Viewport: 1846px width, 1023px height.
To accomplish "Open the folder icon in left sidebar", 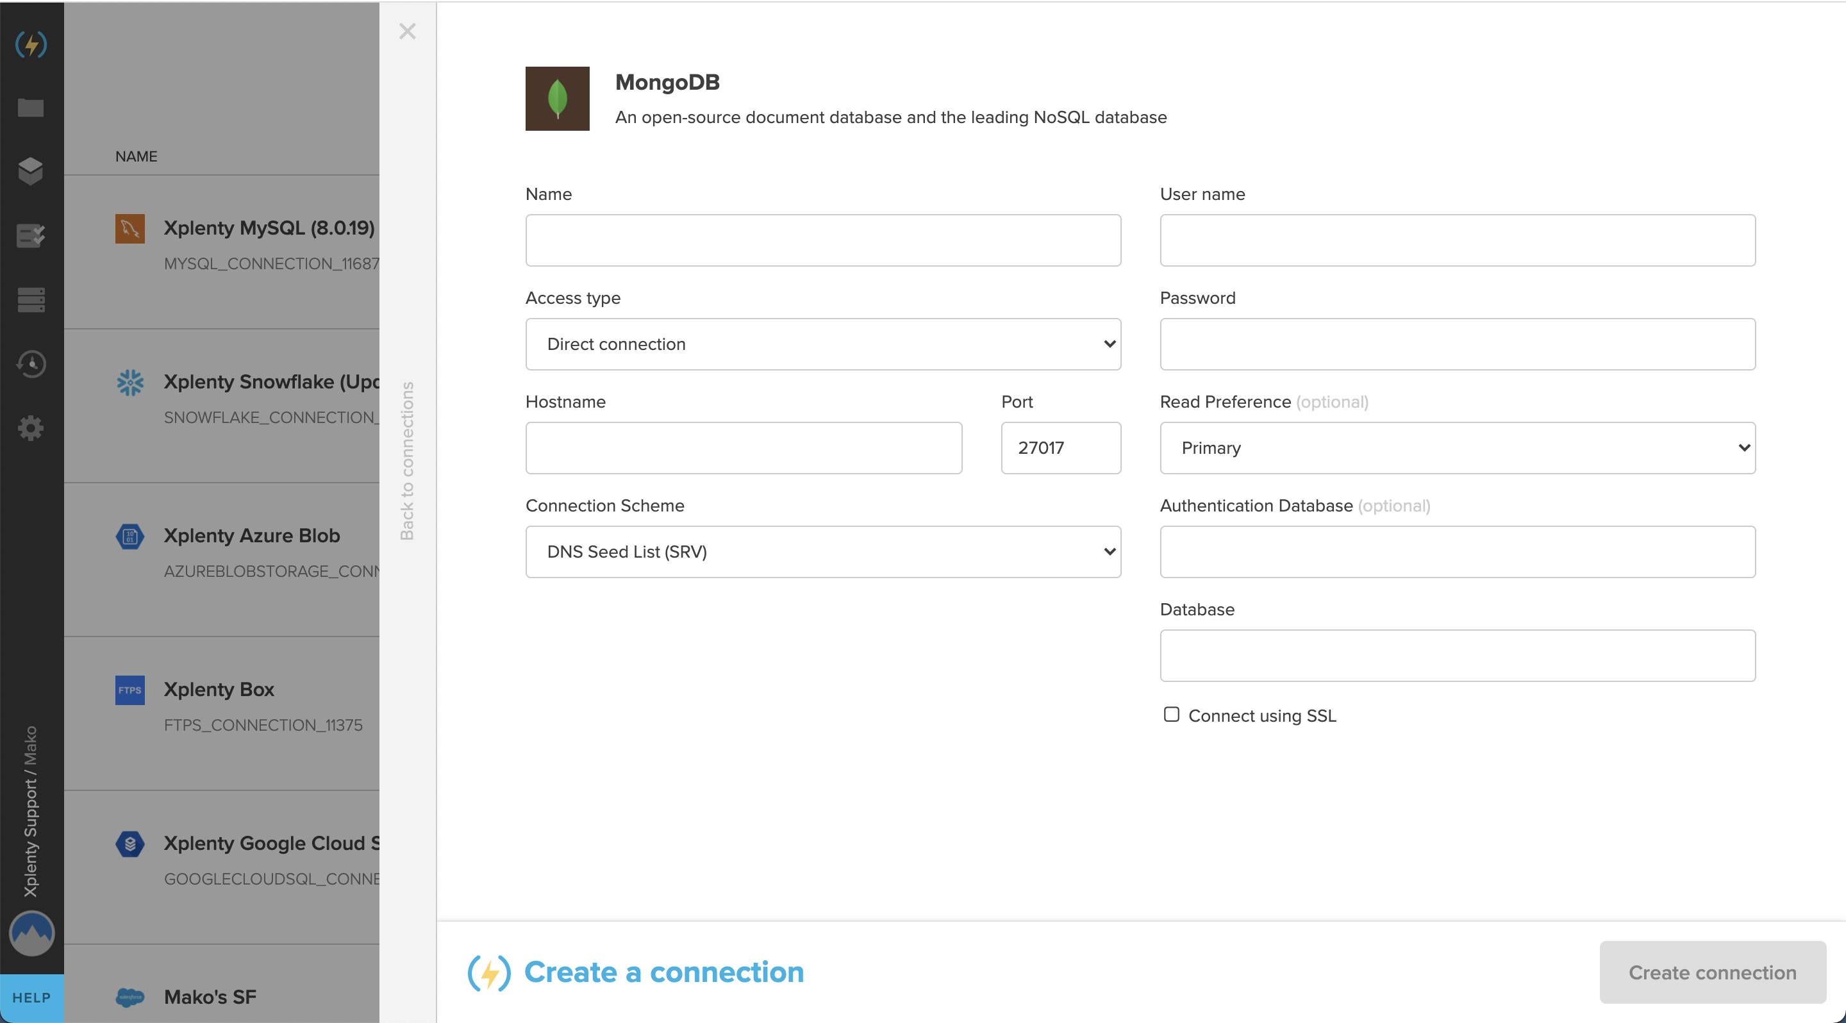I will [x=31, y=108].
